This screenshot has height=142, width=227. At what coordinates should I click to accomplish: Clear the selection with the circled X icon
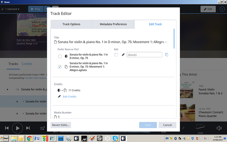(x=222, y=9)
